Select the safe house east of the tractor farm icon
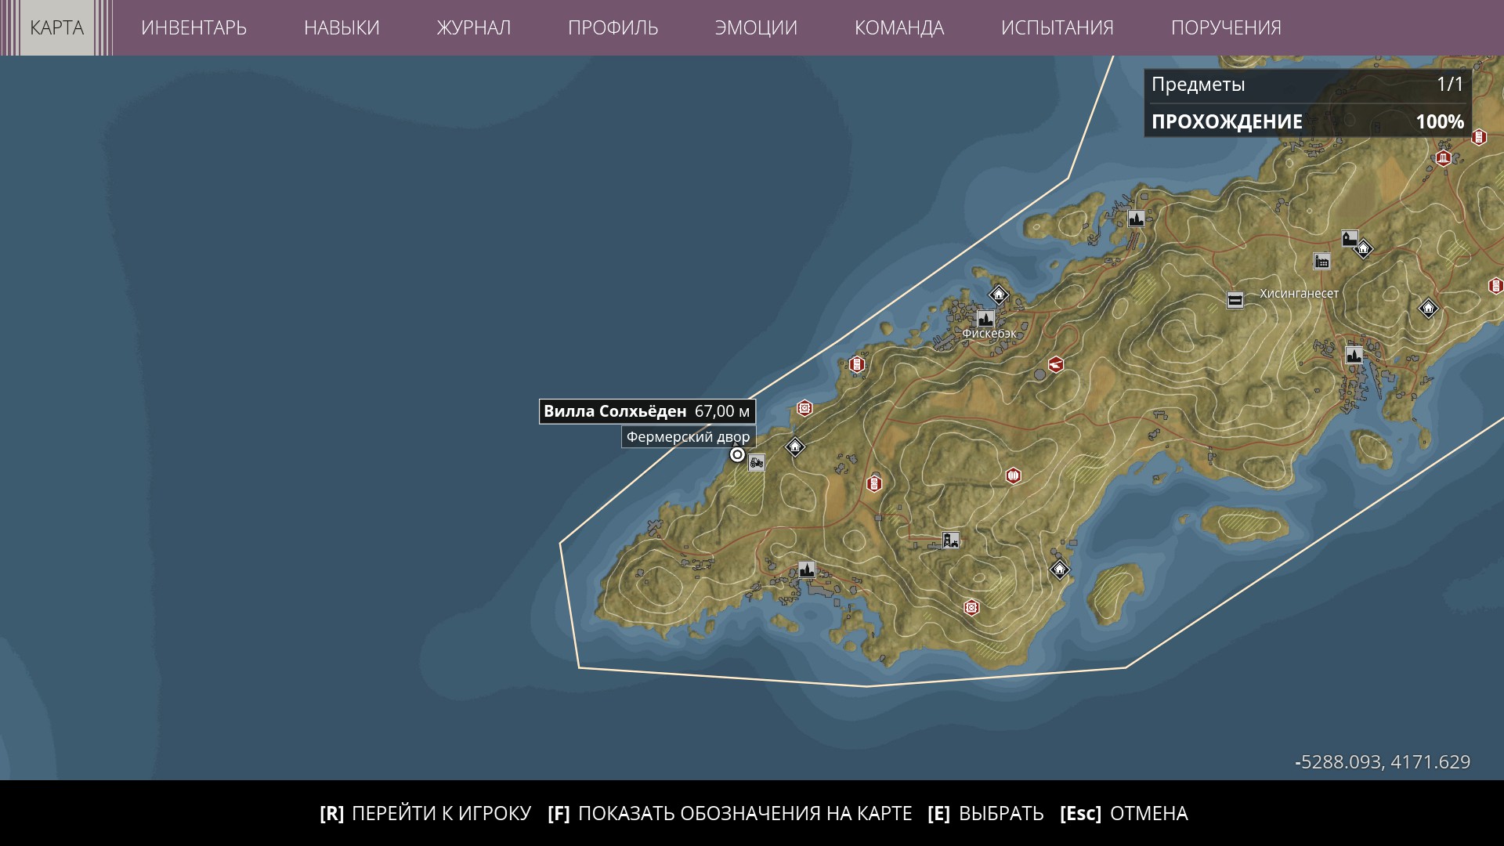Screen dimensions: 1504x846 [x=795, y=446]
